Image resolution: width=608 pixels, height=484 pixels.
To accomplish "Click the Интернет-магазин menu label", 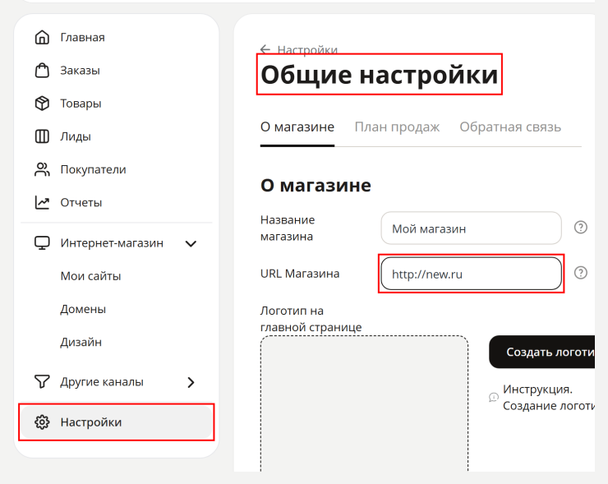I will tap(112, 243).
